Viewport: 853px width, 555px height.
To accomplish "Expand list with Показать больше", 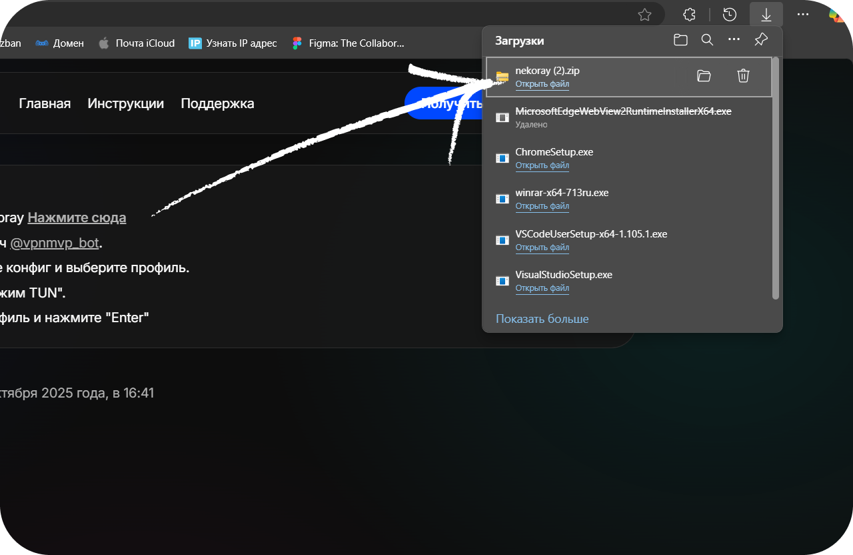I will pos(542,319).
